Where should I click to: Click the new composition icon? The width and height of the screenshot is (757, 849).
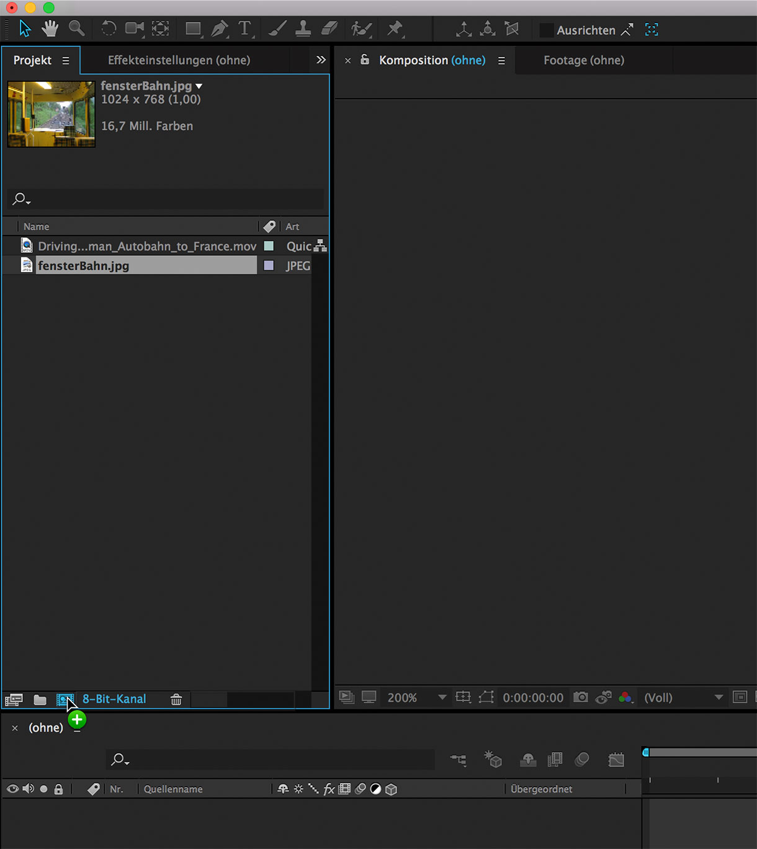click(x=65, y=699)
